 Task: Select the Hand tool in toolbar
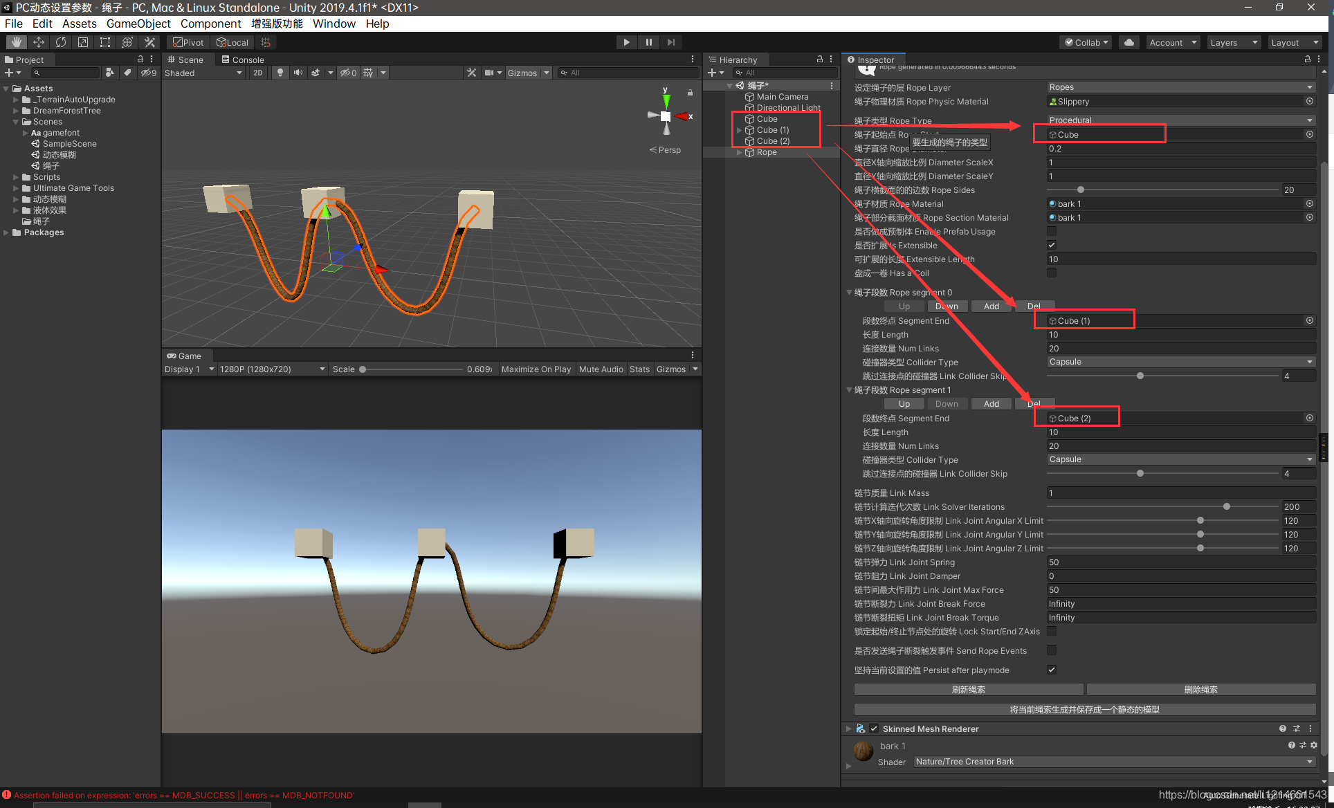click(17, 42)
